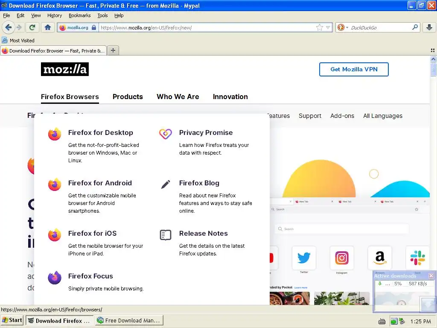Screen dimensions: 437x328
Task: Click the Firefox for Desktop logo icon
Action: (54, 134)
